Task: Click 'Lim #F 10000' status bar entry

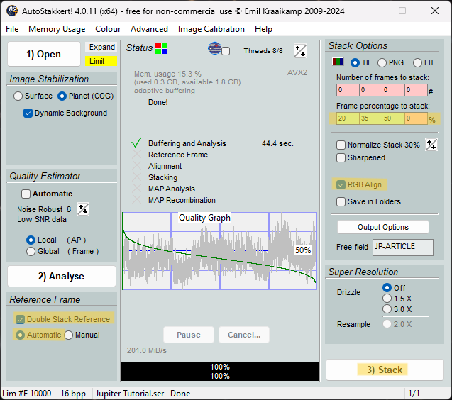Action: [26, 394]
